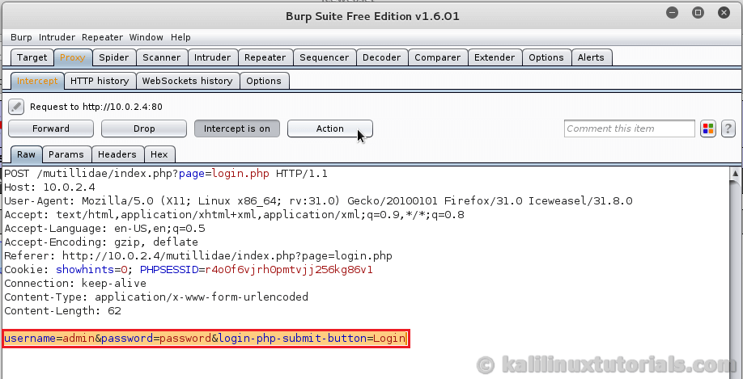Screen dimensions: 743x379
Task: Minimize the Burp Suite window
Action: 672,13
